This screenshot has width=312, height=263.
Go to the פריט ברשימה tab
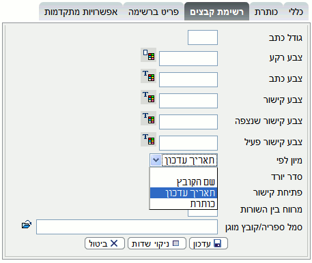click(x=154, y=12)
